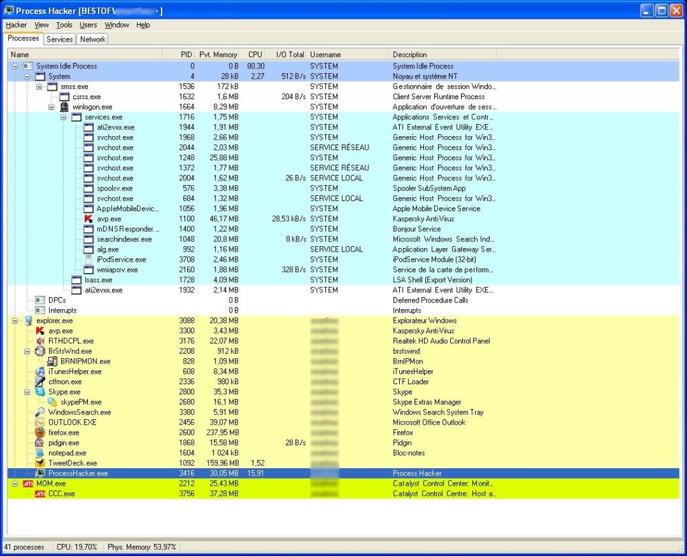Click the notepad.exe icon
The height and width of the screenshot is (556, 687).
tap(40, 453)
